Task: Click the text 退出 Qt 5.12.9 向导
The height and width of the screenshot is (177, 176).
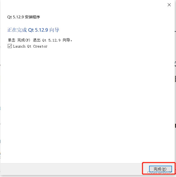Action: coord(52,40)
